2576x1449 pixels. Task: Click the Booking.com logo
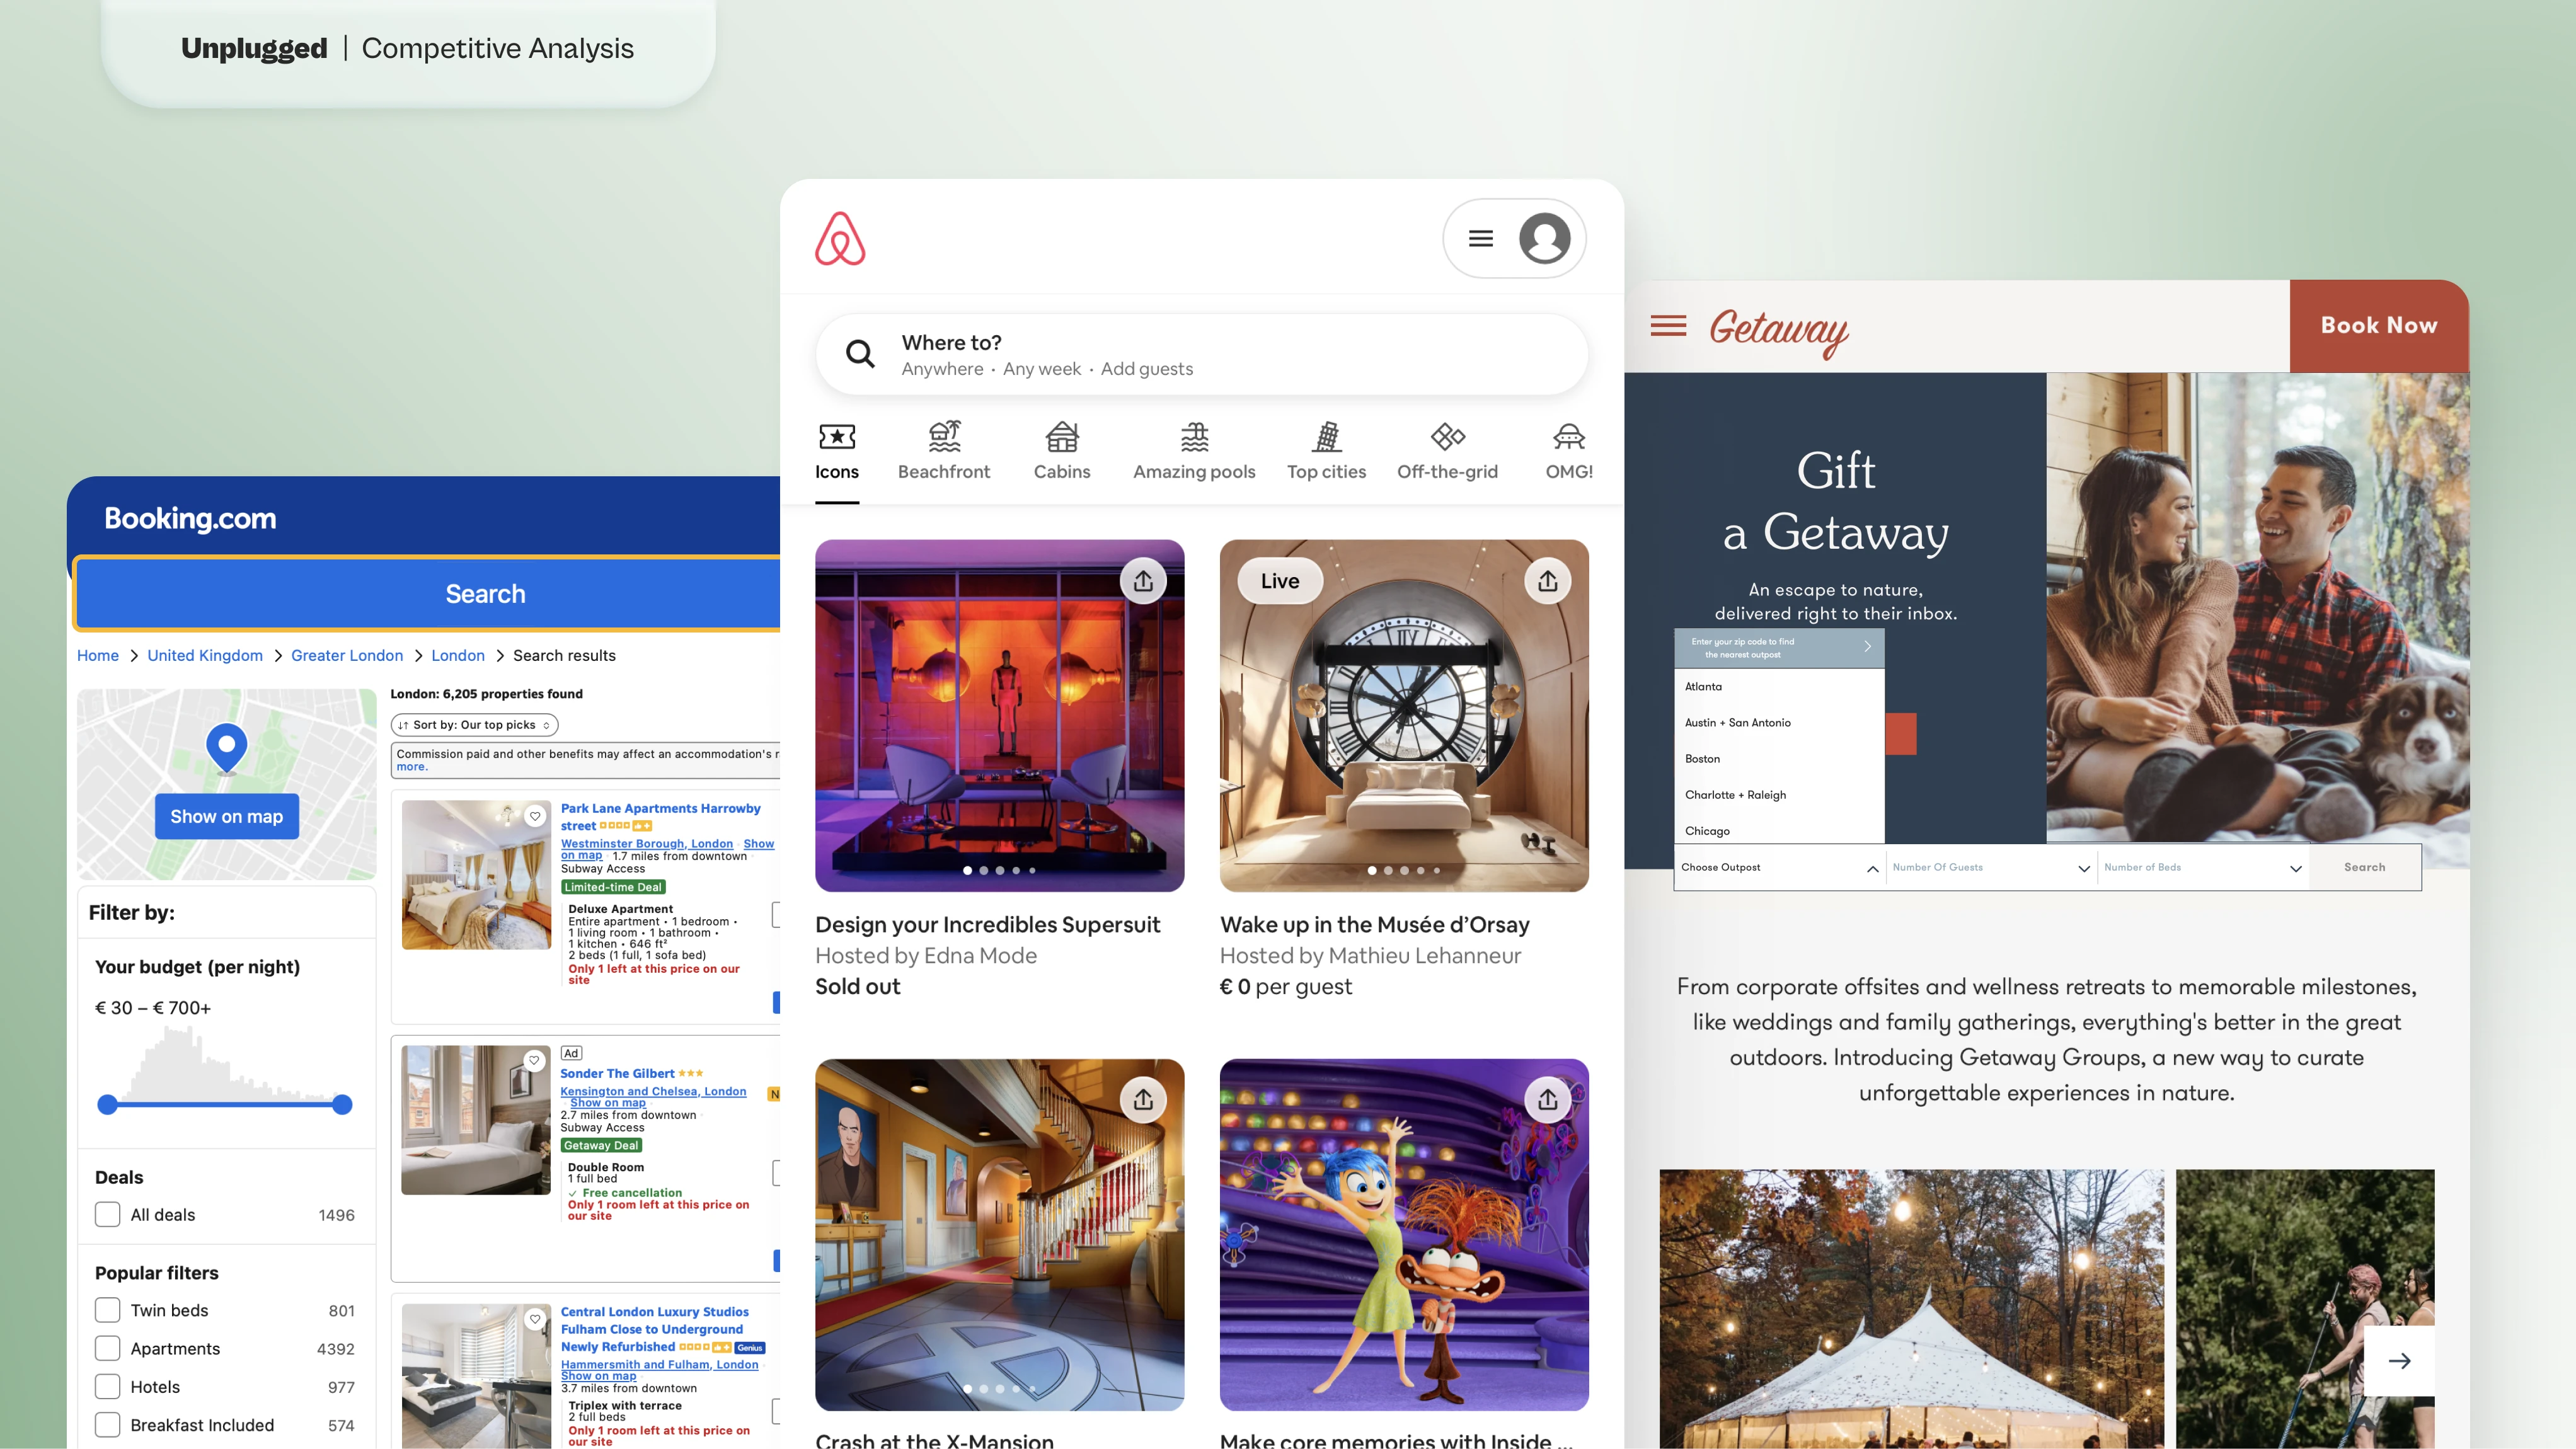tap(190, 518)
